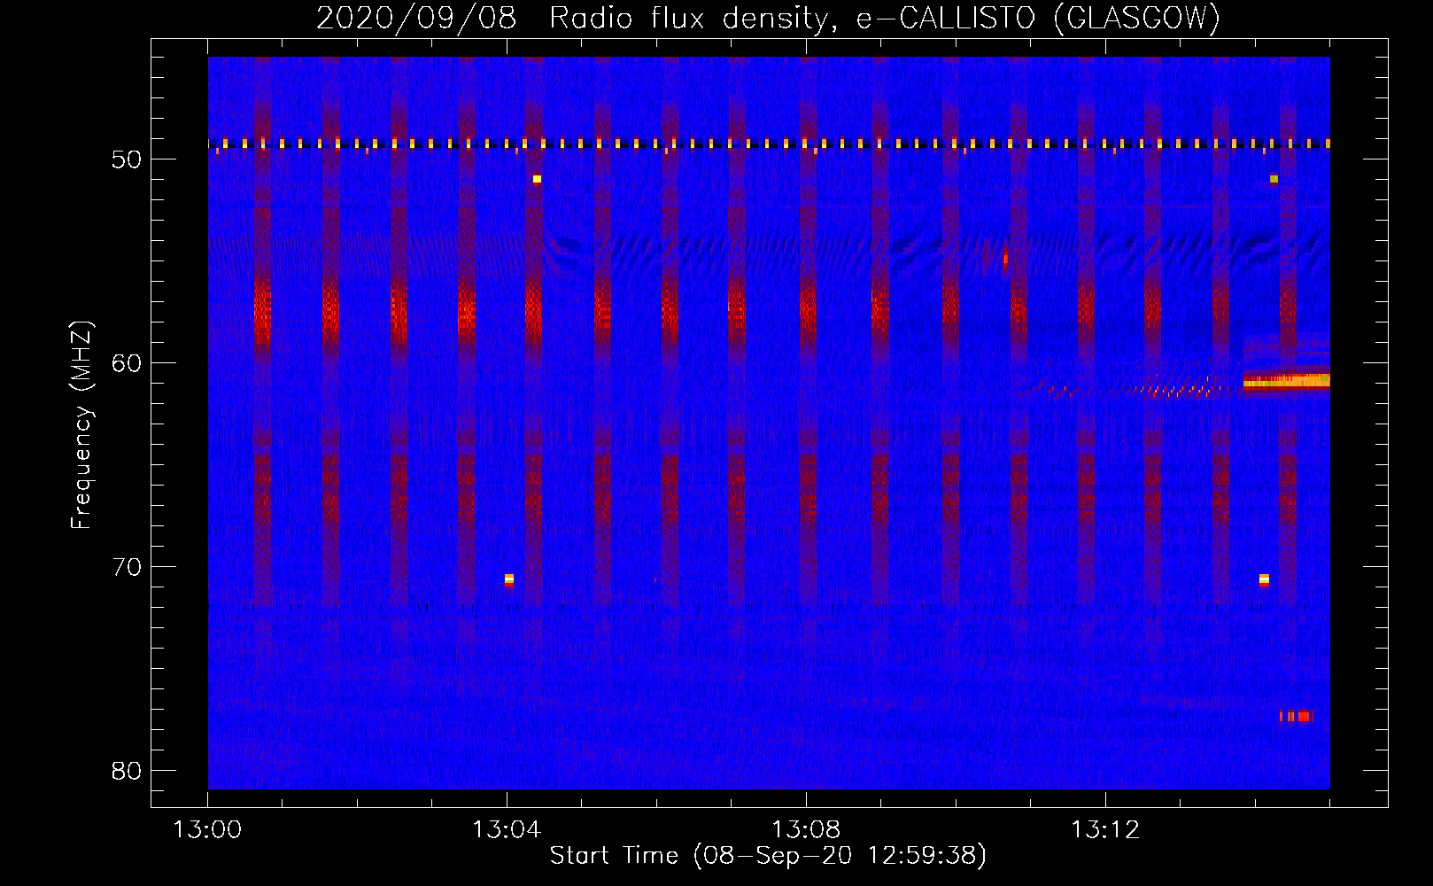The height and width of the screenshot is (886, 1433).
Task: Click the 13:04 time tick label
Action: click(x=507, y=830)
